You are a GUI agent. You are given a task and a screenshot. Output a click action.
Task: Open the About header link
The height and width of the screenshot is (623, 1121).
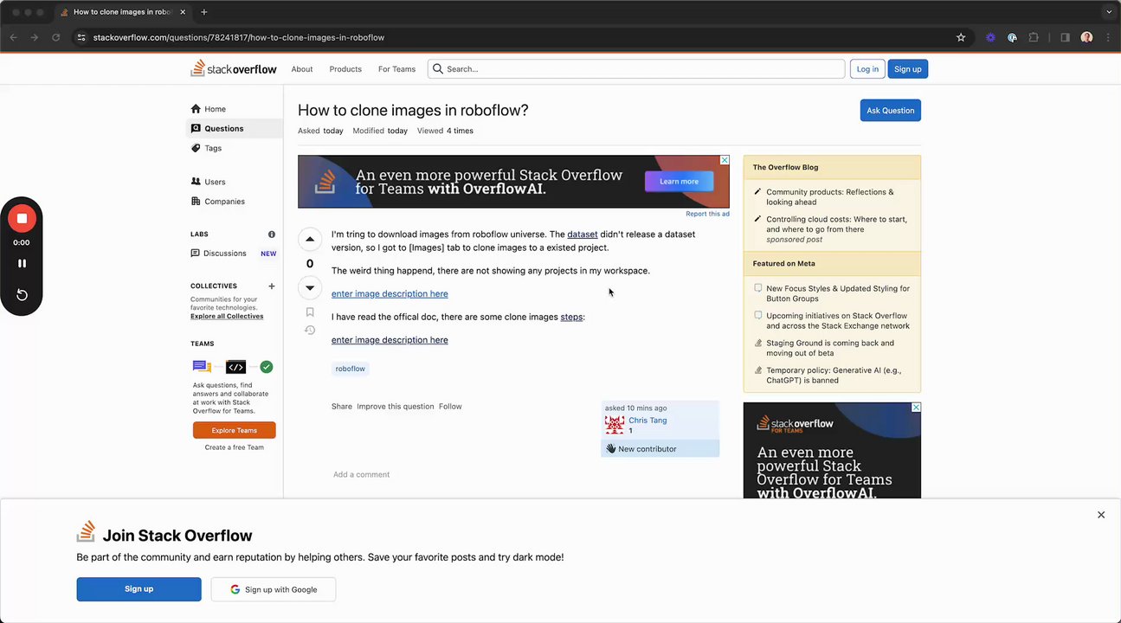tap(302, 68)
